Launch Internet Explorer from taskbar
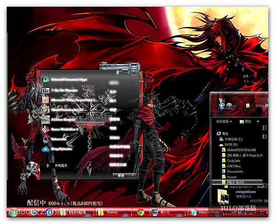This screenshot has height=224, width=275. coord(33,213)
